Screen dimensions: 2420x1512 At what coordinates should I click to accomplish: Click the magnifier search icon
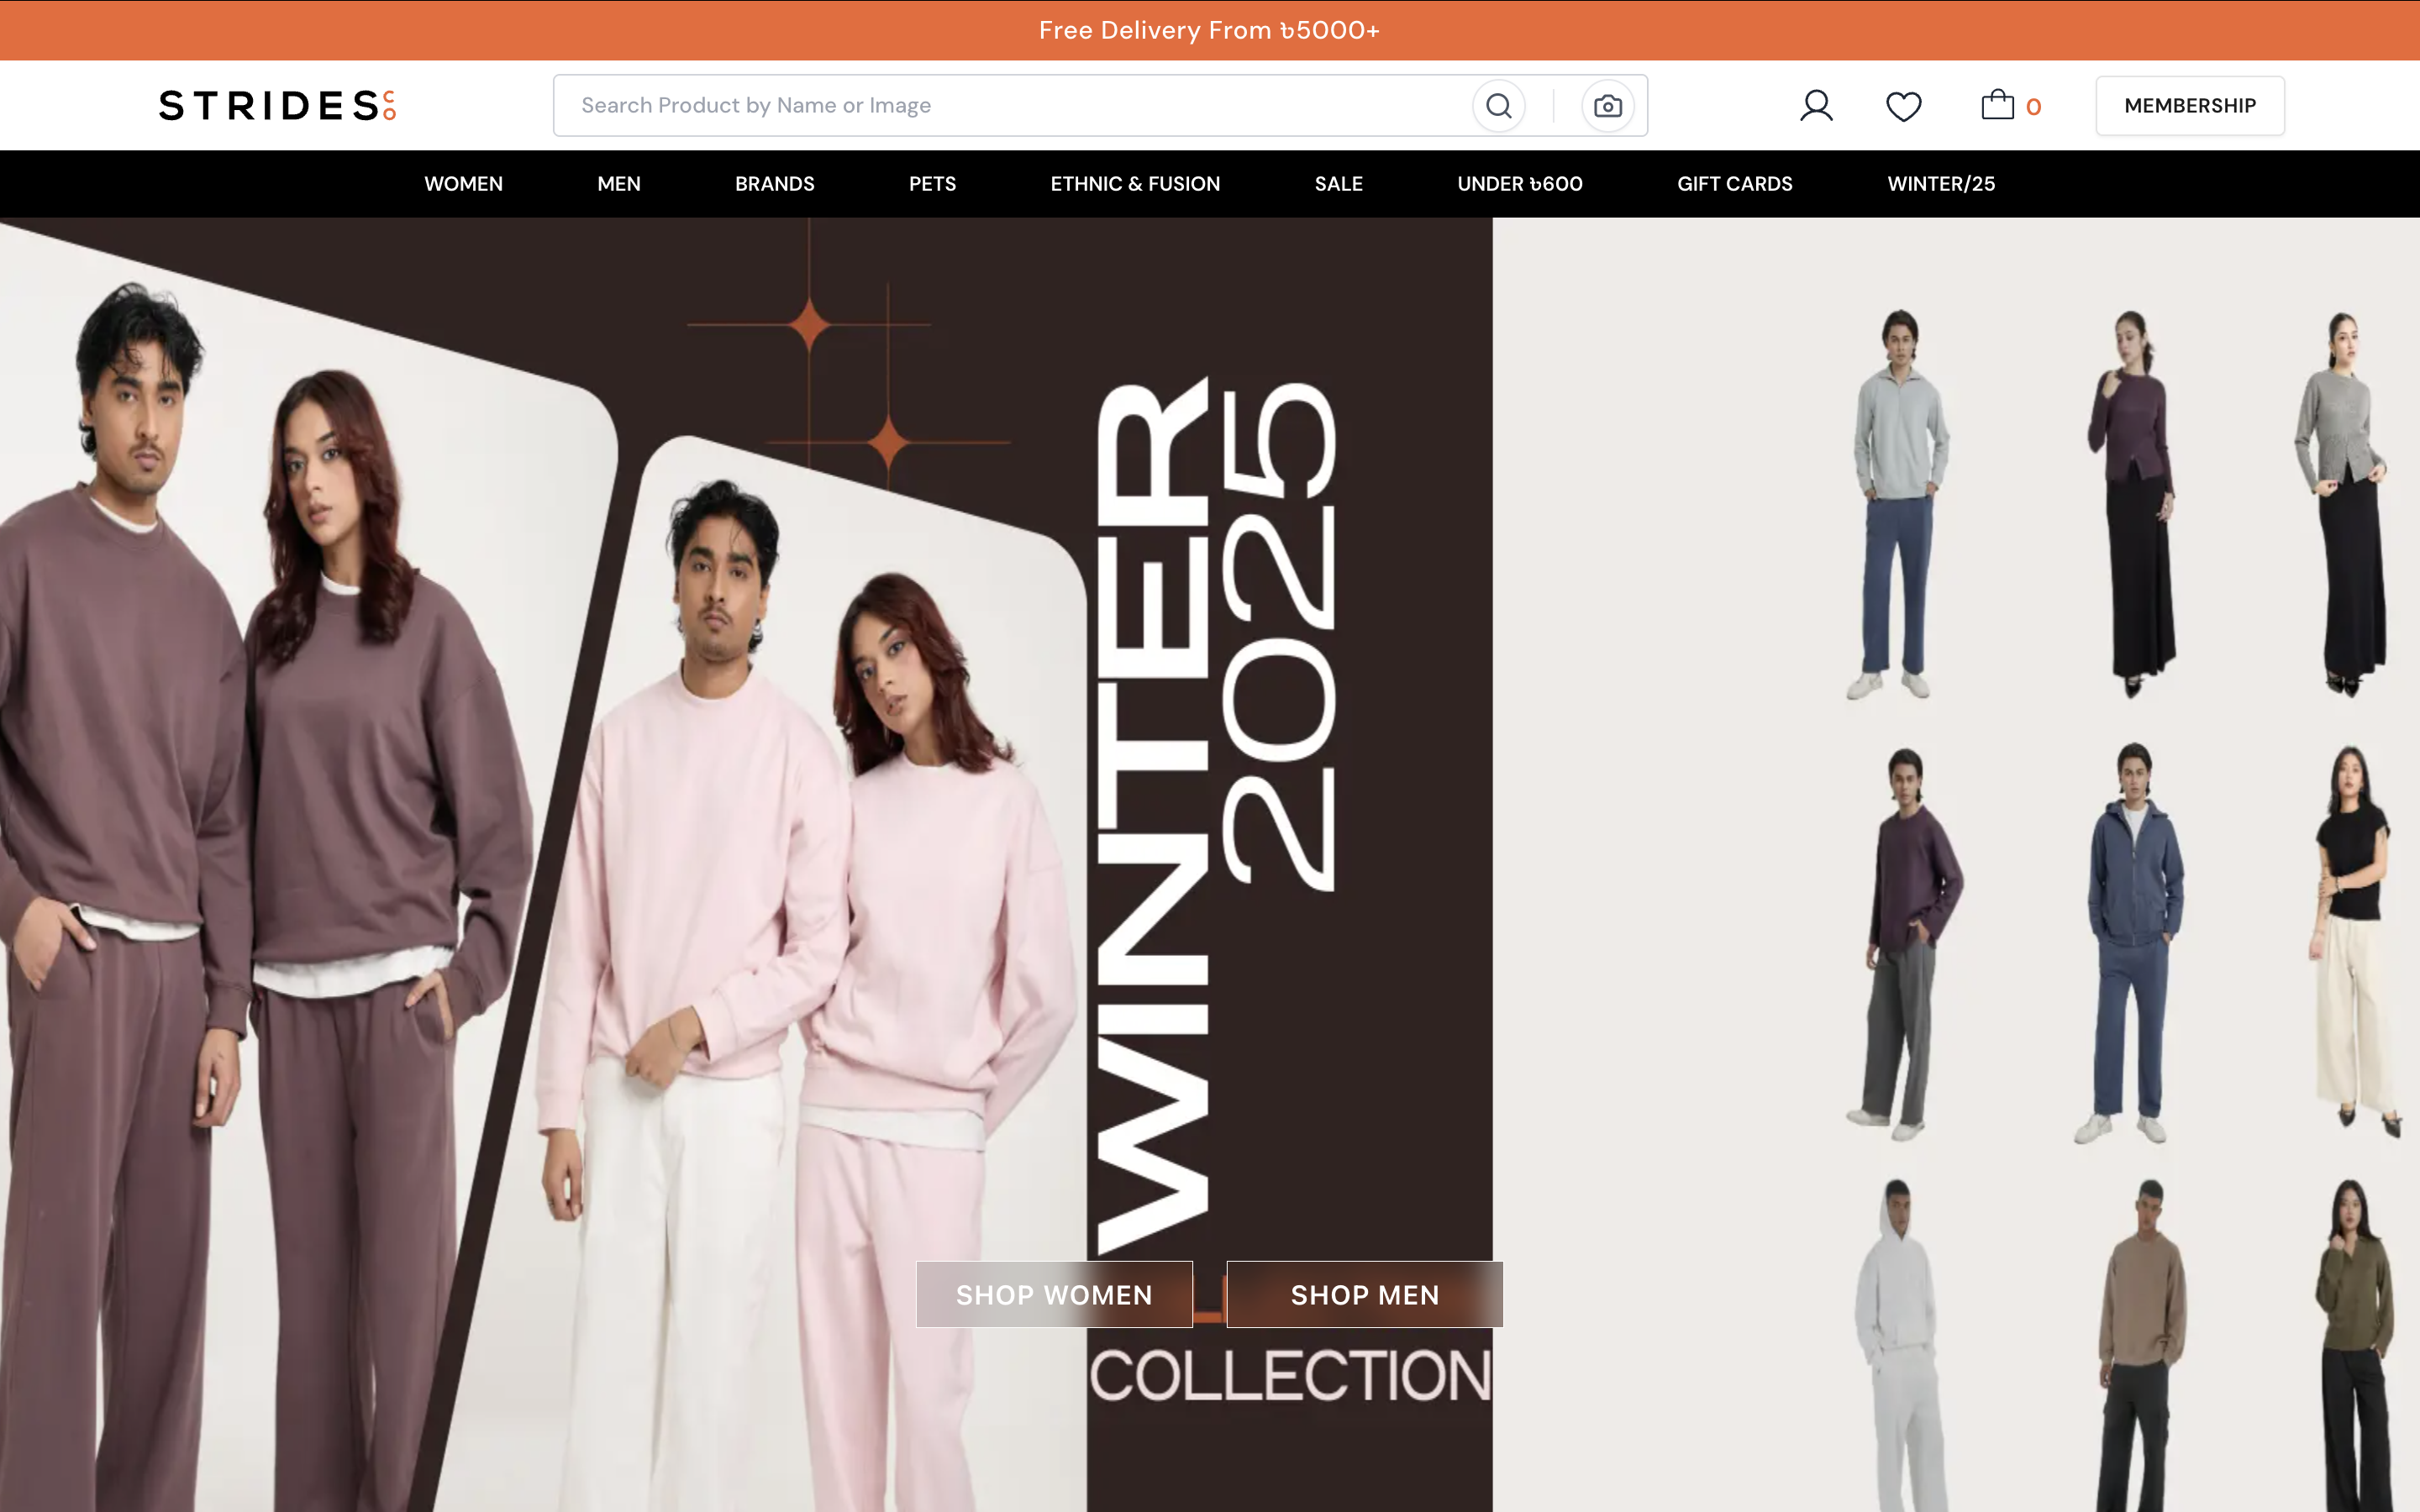click(x=1498, y=106)
